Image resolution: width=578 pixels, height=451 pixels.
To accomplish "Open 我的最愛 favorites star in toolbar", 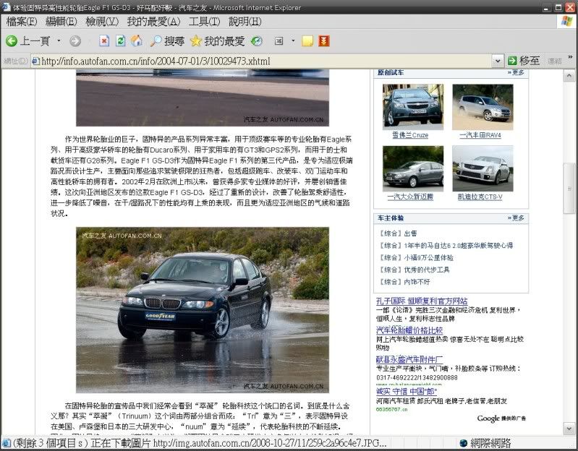I will coord(217,41).
